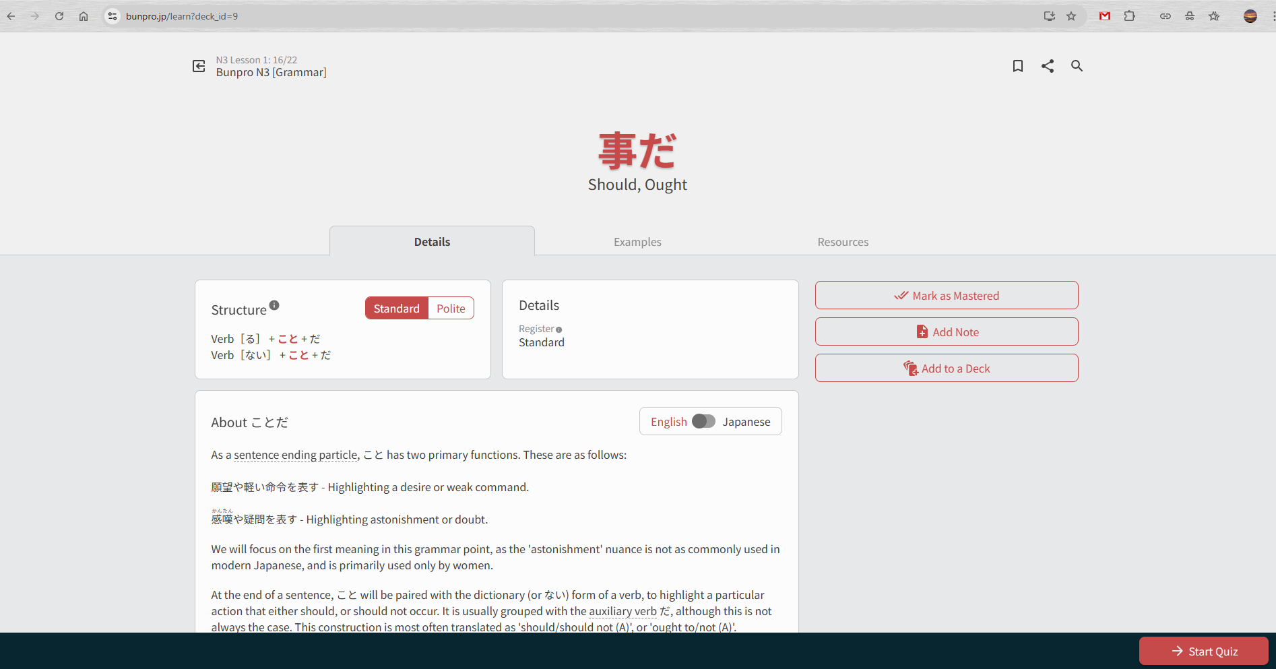The height and width of the screenshot is (669, 1276).
Task: Click the Register info icon
Action: point(559,329)
